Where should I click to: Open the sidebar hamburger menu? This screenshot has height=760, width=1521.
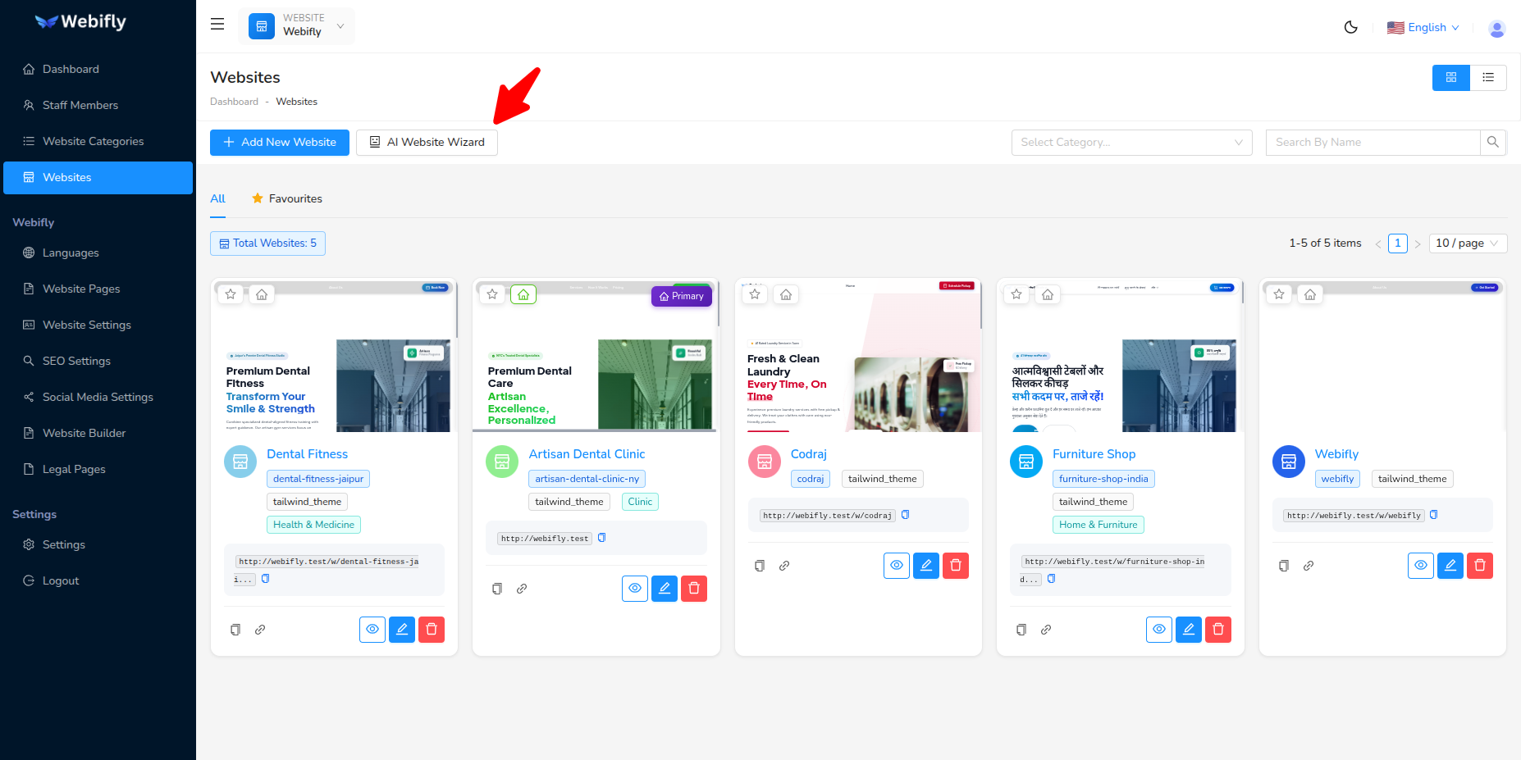point(217,24)
